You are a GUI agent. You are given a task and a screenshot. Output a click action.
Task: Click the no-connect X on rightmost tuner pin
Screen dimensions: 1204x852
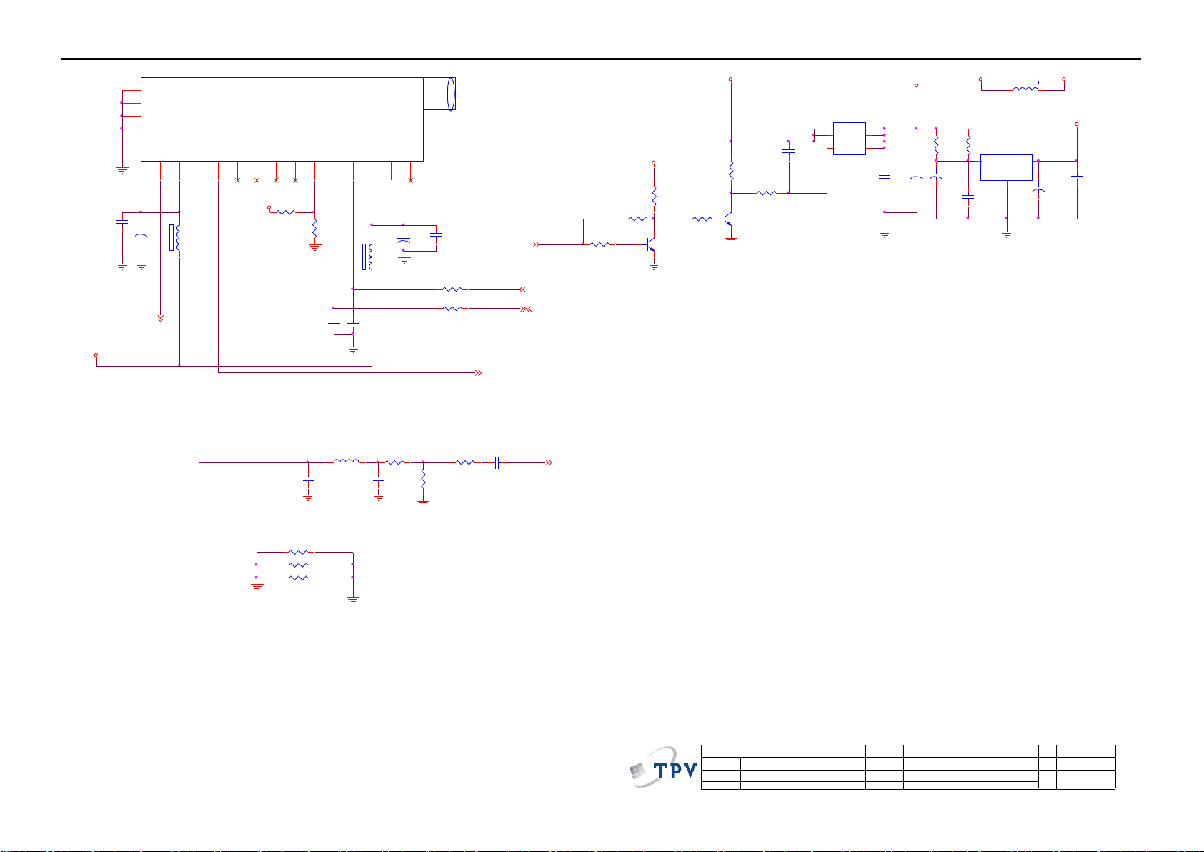(x=411, y=180)
